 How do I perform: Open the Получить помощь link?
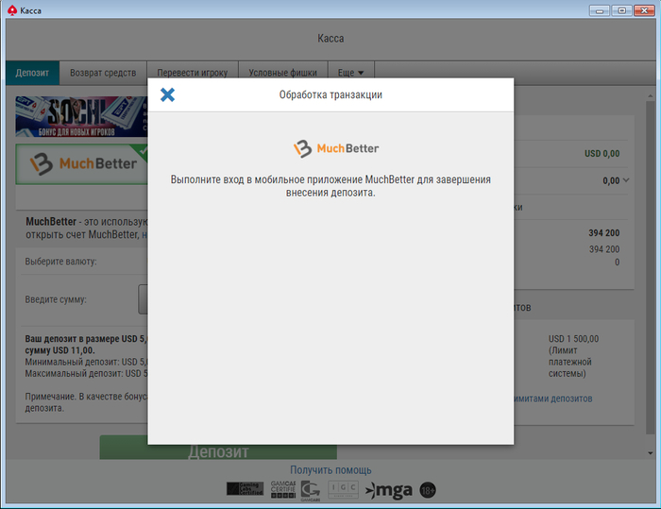(330, 469)
